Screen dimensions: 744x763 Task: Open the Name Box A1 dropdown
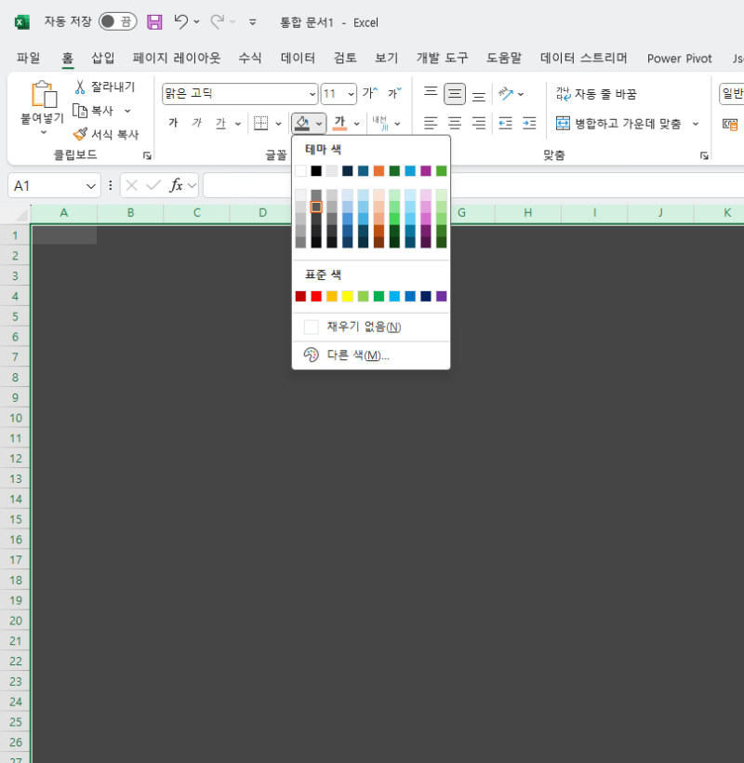(90, 186)
